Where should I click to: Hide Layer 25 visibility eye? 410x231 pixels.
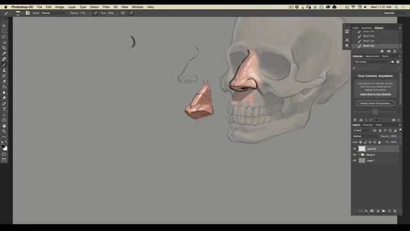(354, 148)
